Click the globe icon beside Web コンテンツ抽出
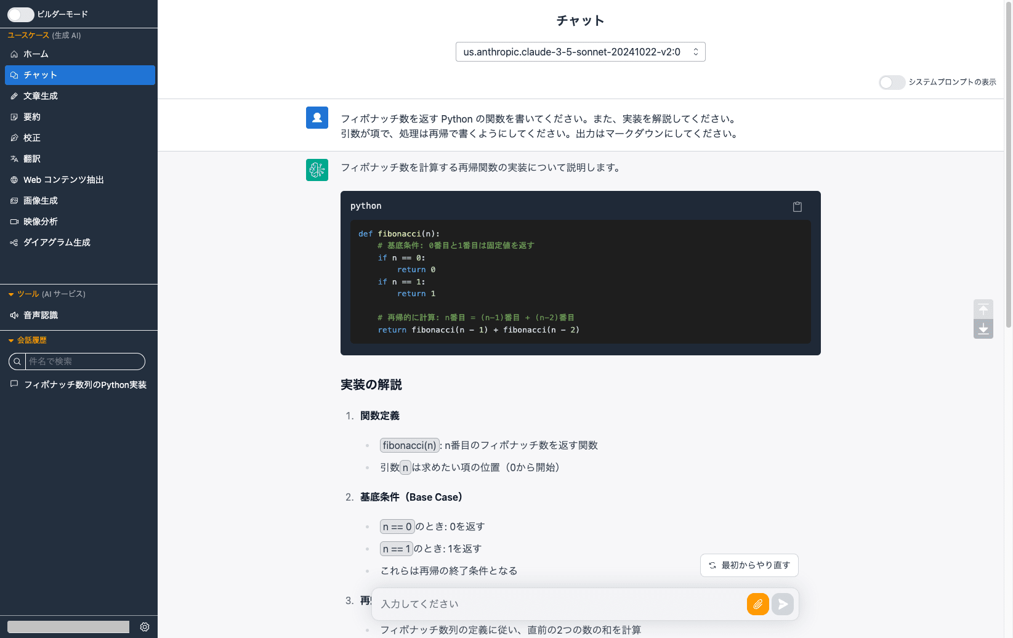The width and height of the screenshot is (1013, 638). coord(14,180)
